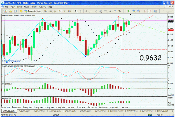This screenshot has width=175, height=117.
Task: Click the red 0.9554 price level label
Action: click(171, 30)
